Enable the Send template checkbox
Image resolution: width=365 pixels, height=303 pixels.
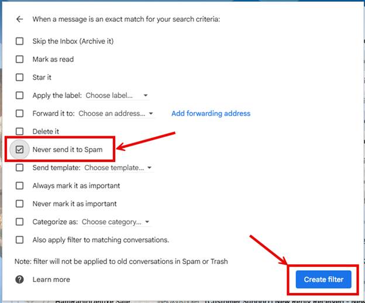tap(20, 168)
